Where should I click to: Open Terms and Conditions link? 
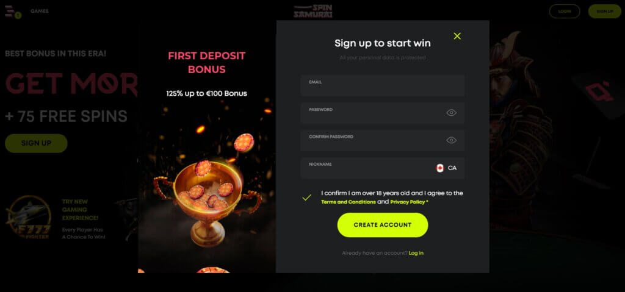pos(349,202)
